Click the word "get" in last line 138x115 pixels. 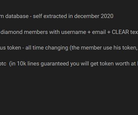94,64
